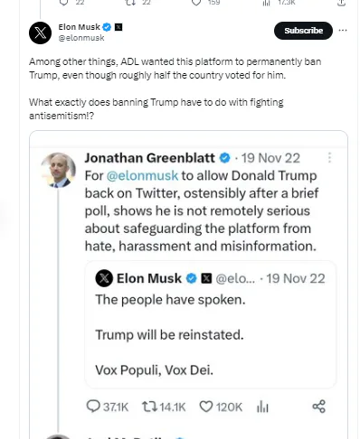Image resolution: width=360 pixels, height=439 pixels.
Task: Click the @elonmusk mention in Greenblatt's tweet
Action: [x=142, y=175]
